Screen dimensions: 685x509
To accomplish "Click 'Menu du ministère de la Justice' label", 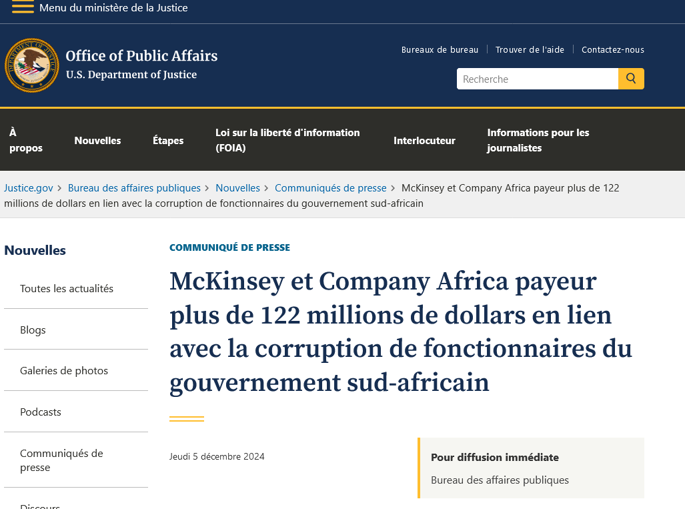I will tap(113, 7).
